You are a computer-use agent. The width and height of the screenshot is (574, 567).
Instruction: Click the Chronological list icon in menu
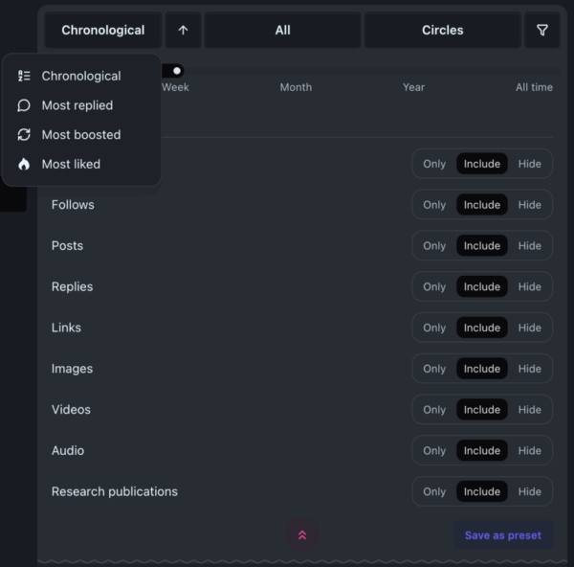[24, 76]
